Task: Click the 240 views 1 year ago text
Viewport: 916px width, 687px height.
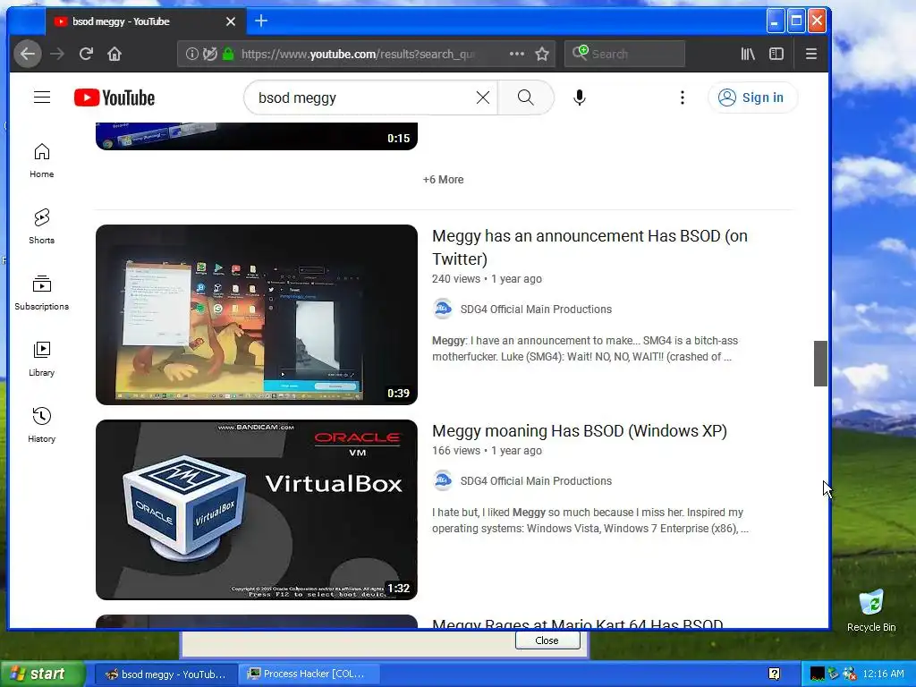Action: point(487,279)
